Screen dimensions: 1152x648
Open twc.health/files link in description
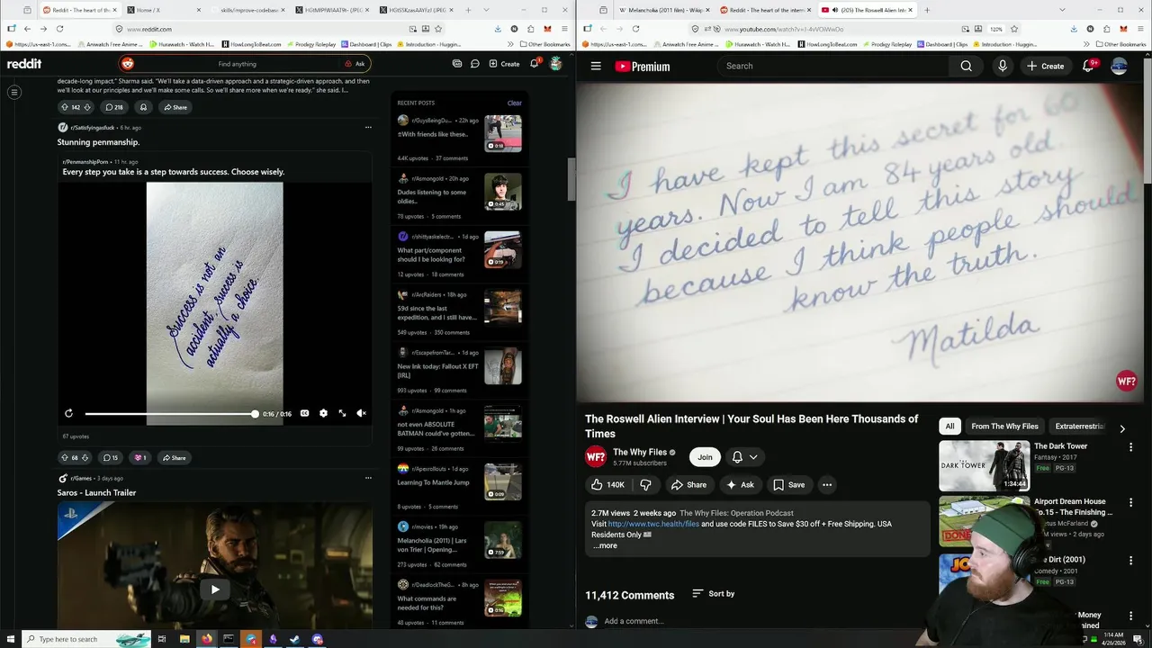653,524
